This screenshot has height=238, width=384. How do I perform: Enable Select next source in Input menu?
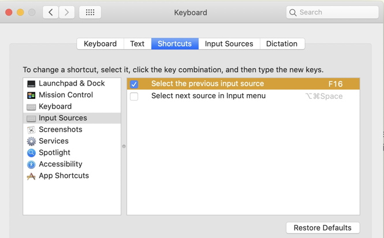pos(134,96)
